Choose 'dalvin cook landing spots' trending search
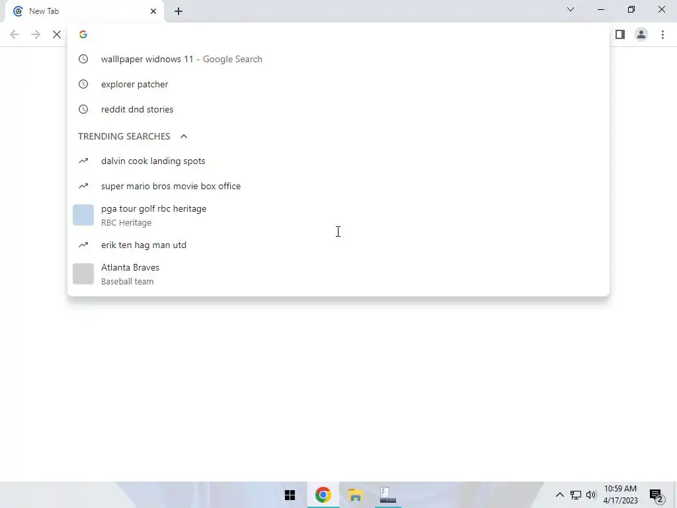 [x=338, y=161]
